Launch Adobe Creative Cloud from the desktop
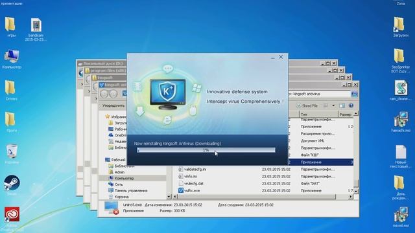Viewport: 415px width, 233px height. [12, 217]
